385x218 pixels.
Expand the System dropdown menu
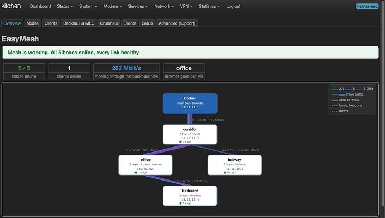88,6
